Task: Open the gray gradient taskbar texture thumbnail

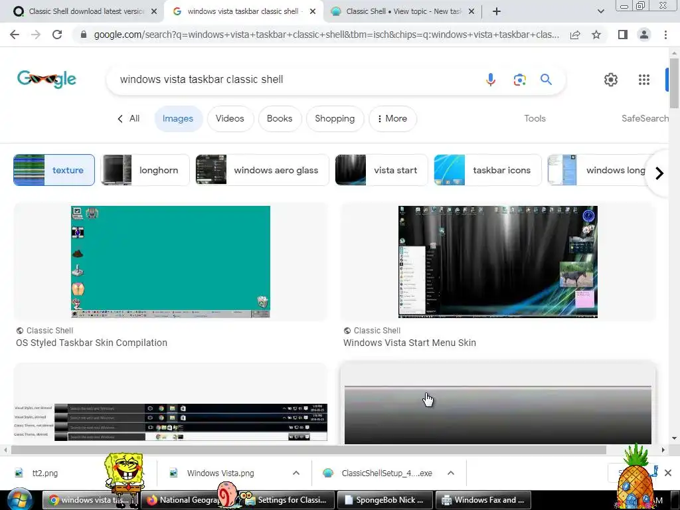Action: click(x=498, y=414)
